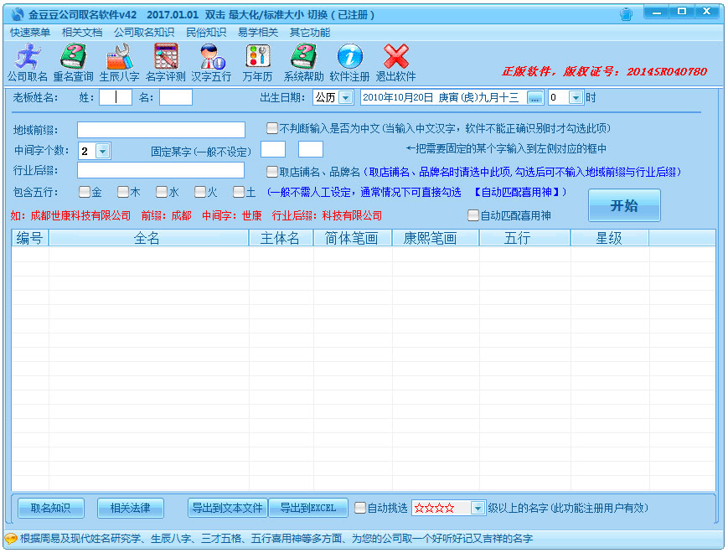Open the 中间字个数 dropdown

pos(102,152)
